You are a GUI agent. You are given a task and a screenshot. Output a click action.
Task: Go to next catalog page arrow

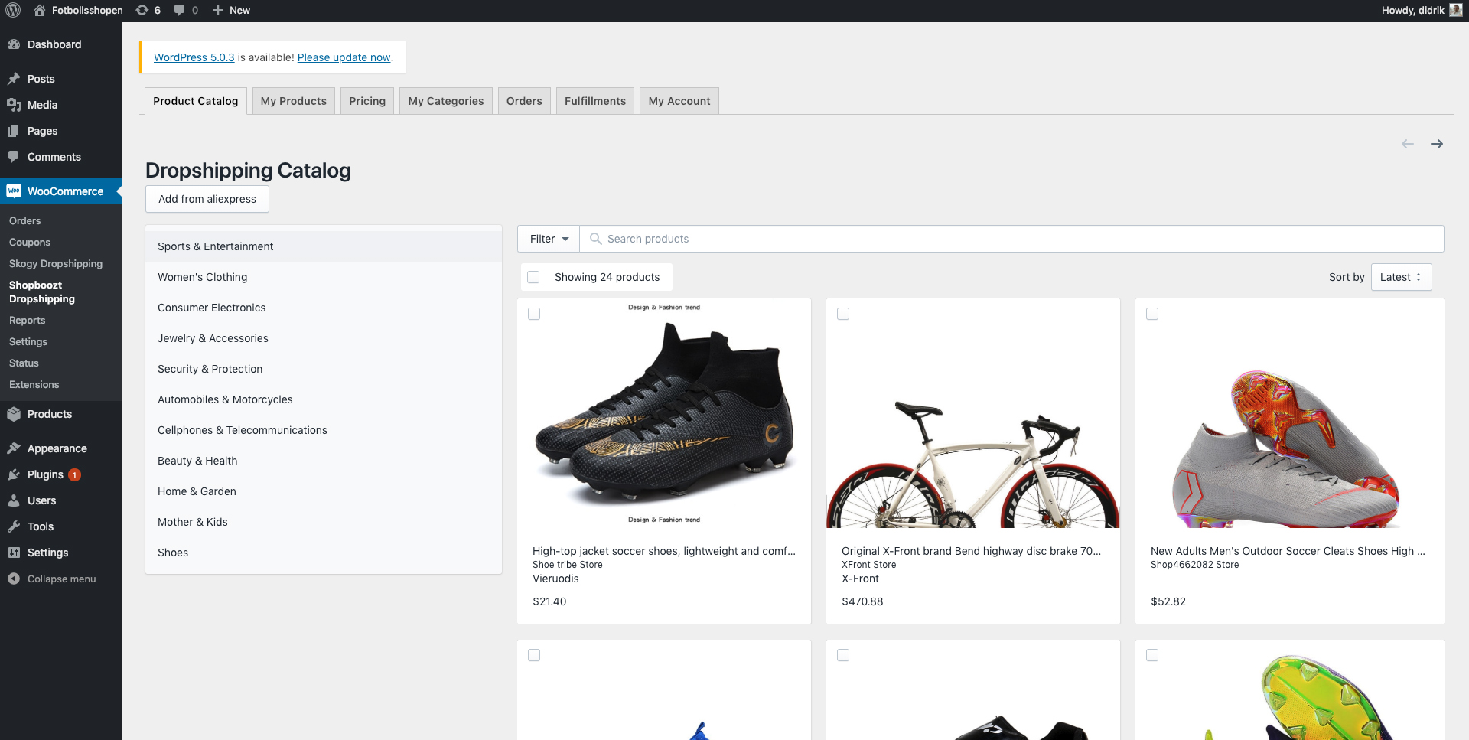click(1437, 144)
